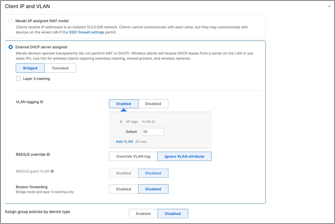This screenshot has height=224, width=335.
Task: Click Add VLAN to create a VLAN
Action: tap(125, 142)
